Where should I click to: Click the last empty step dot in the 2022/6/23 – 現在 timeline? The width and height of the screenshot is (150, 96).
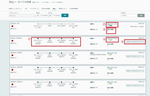(73, 24)
